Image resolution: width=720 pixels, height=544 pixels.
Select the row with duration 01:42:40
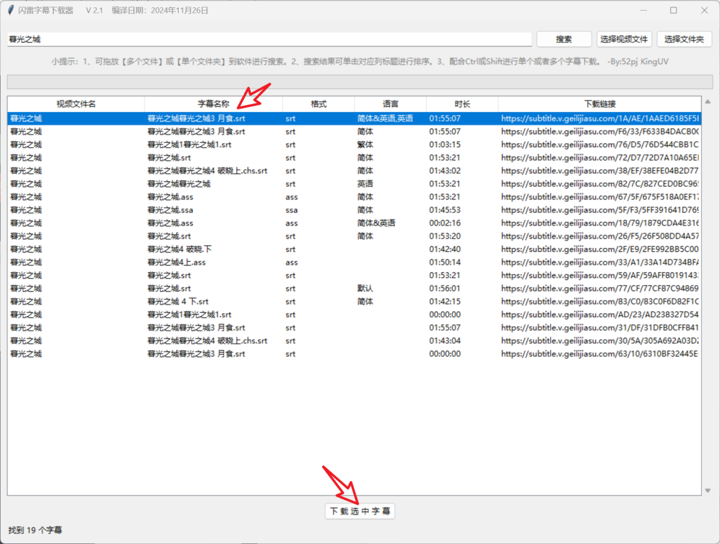click(x=354, y=249)
